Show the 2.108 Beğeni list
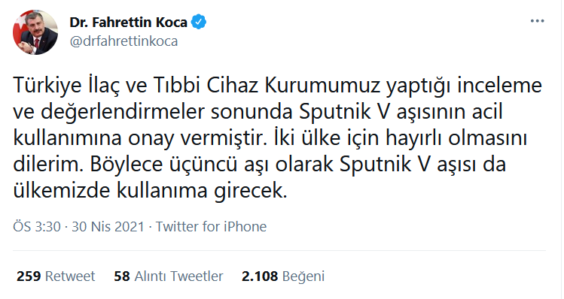 click(283, 276)
